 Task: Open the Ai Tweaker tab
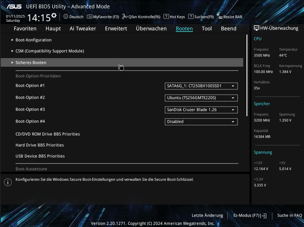(83, 29)
